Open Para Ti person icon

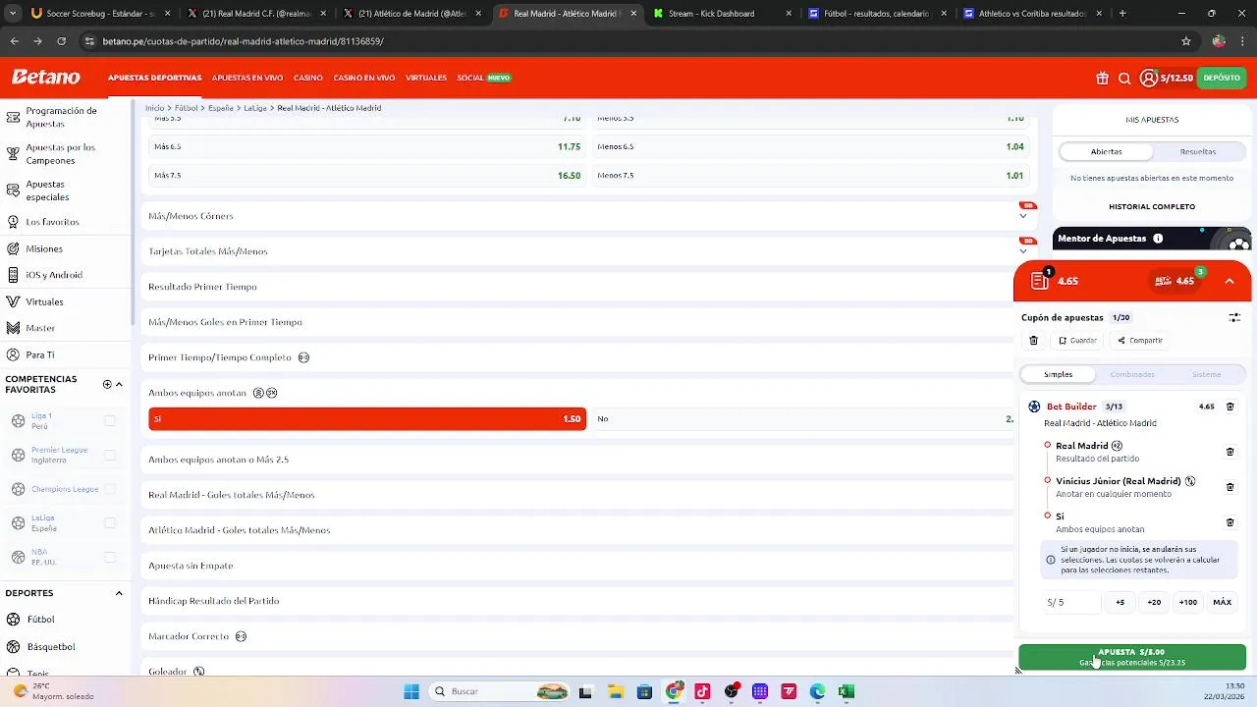click(x=13, y=354)
